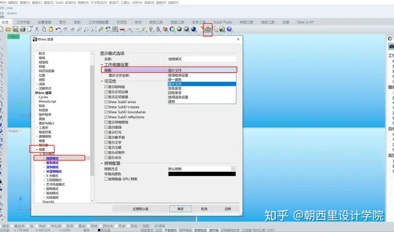
Task: Collapse the 照明配置 section
Action: (x=102, y=163)
